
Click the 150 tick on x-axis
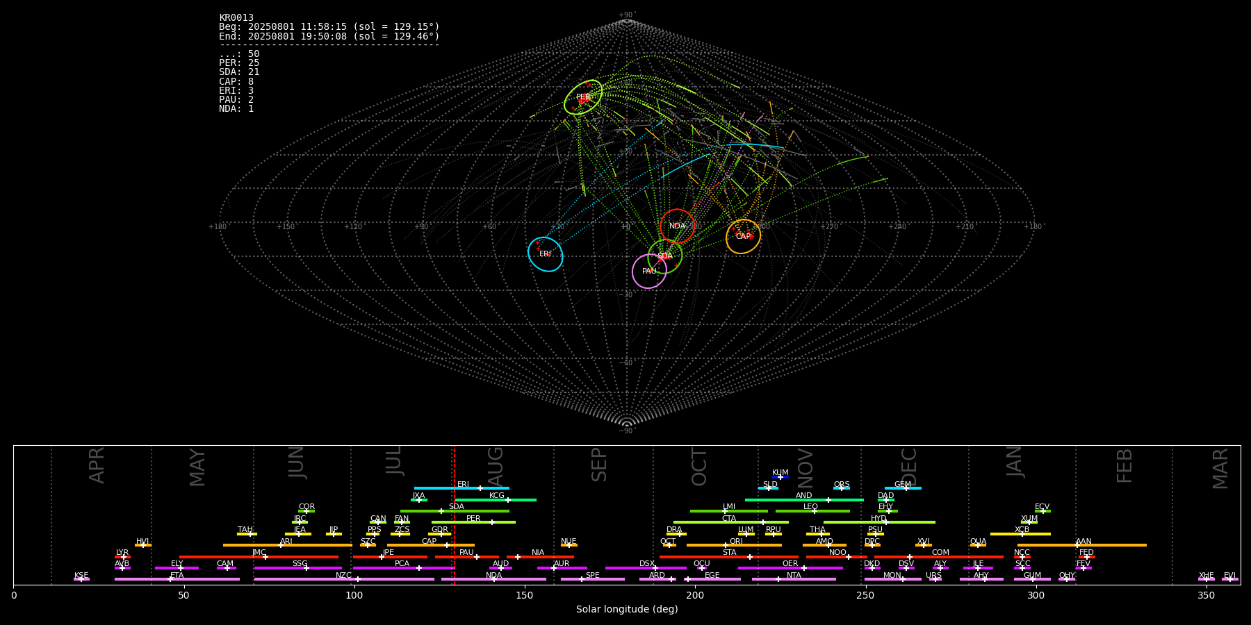pyautogui.click(x=525, y=595)
